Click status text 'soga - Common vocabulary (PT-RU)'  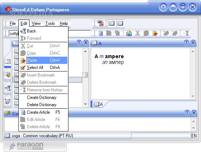coord(42,136)
